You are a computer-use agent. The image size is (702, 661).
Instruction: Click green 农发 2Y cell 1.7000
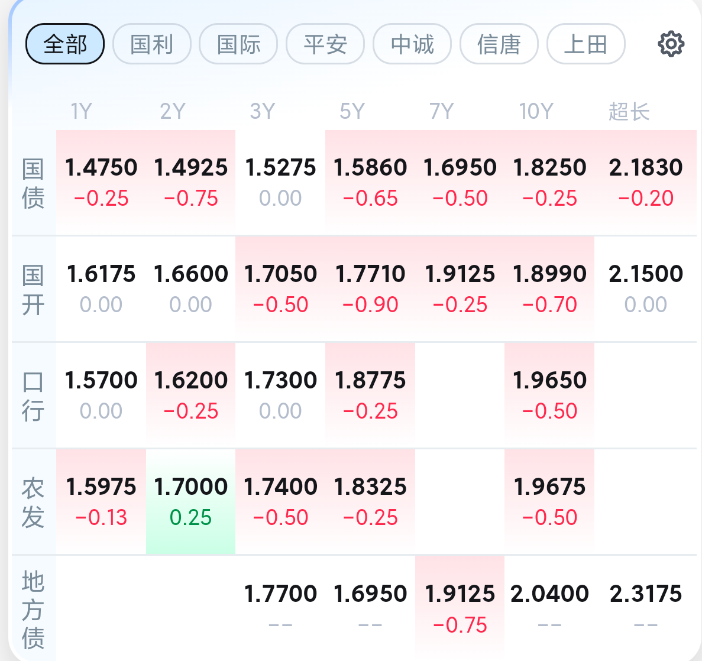190,502
